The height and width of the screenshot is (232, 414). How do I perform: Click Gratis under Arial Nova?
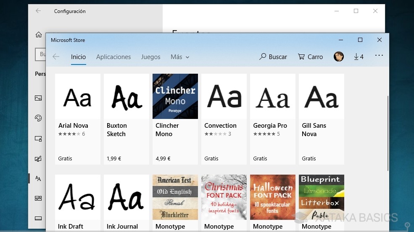coord(65,159)
